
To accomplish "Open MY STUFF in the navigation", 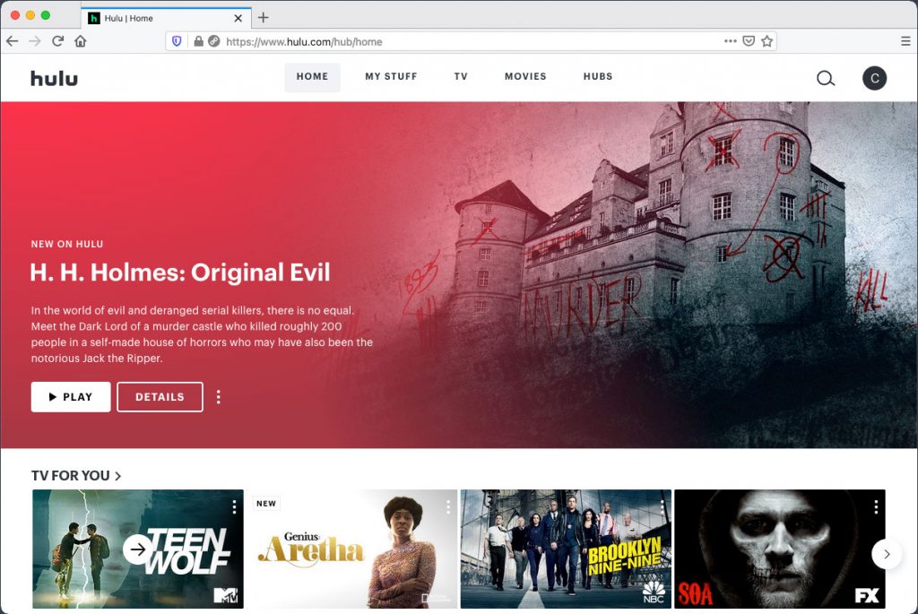I will pos(391,77).
